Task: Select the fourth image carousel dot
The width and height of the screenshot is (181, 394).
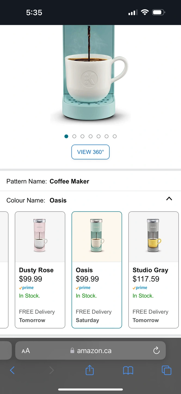Action: point(90,136)
